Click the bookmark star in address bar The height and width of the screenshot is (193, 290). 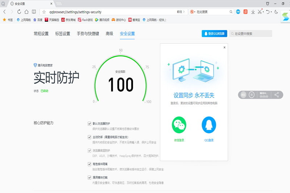tap(44, 12)
